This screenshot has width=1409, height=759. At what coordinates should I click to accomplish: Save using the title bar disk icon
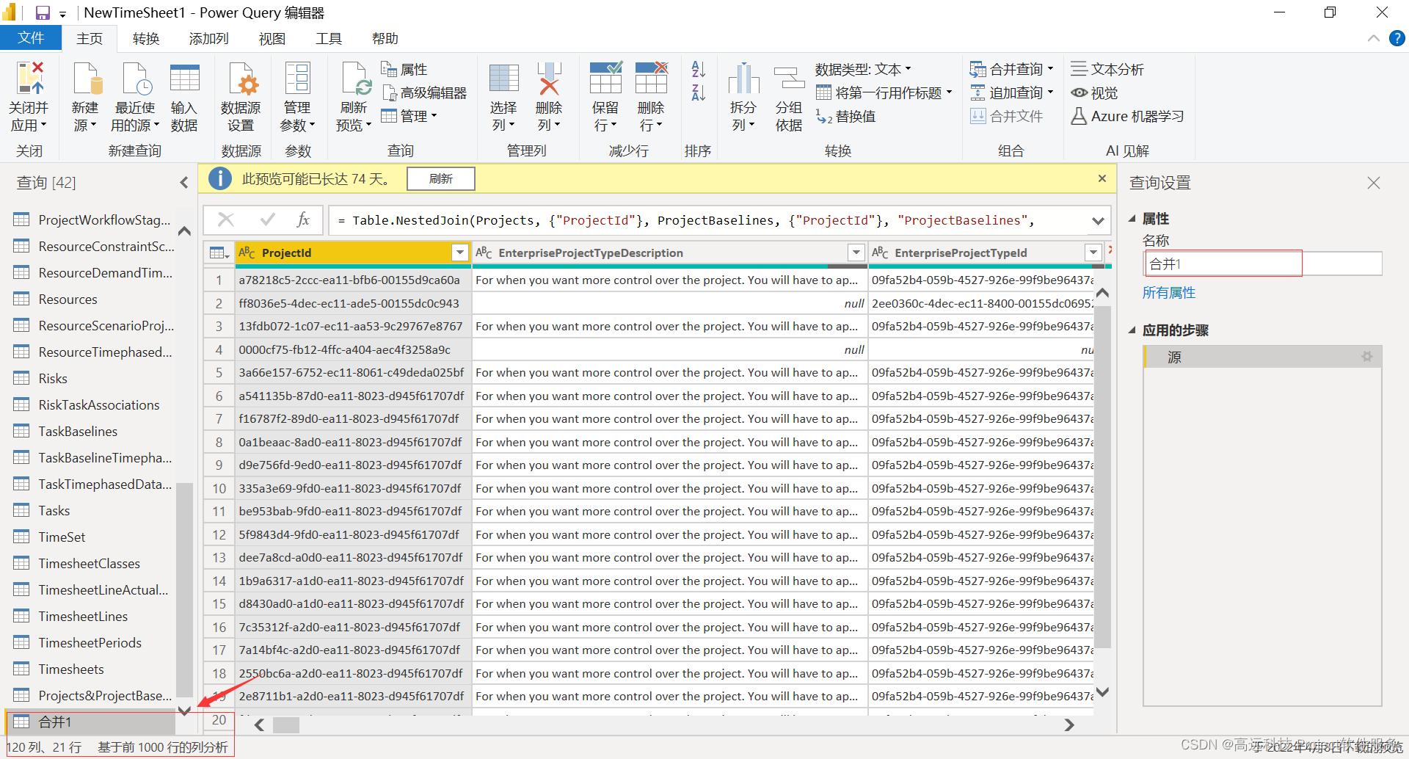pyautogui.click(x=43, y=12)
